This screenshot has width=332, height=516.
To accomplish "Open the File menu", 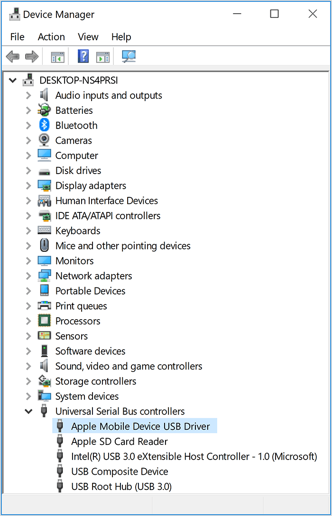I will coord(17,37).
